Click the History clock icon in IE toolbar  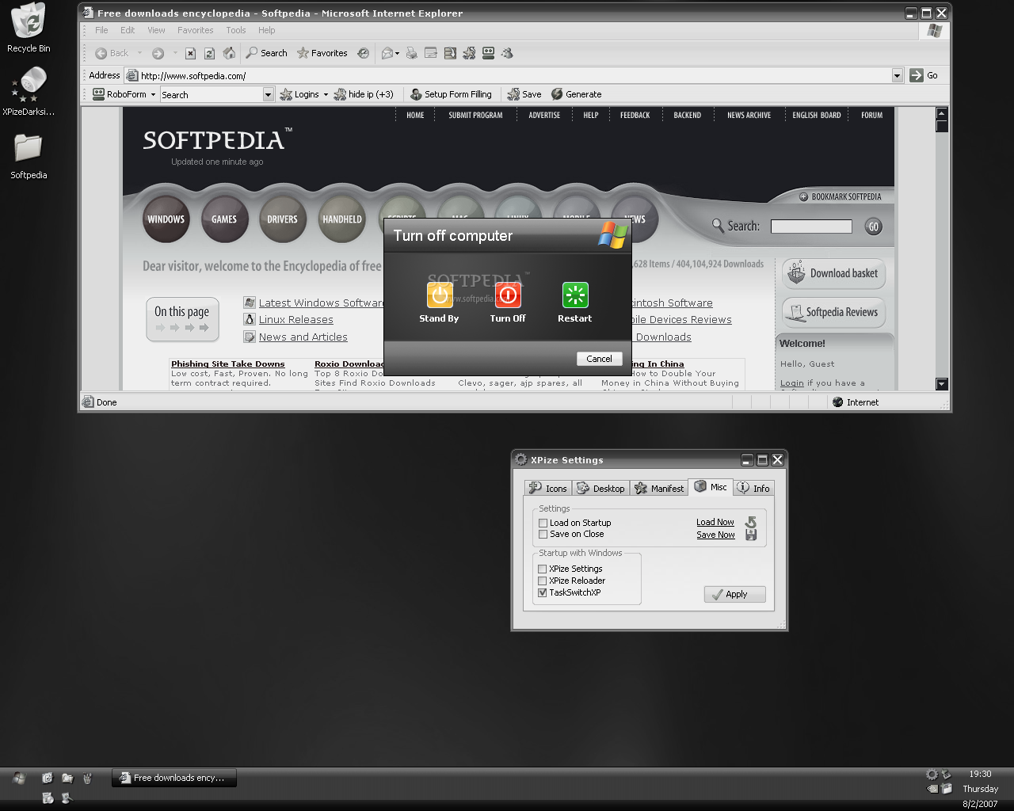363,53
